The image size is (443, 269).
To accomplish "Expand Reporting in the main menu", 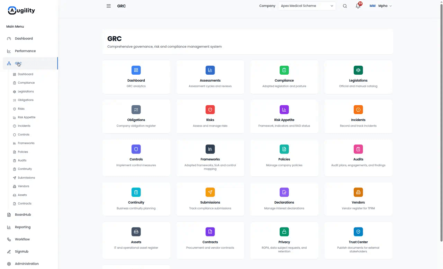I will (30, 227).
